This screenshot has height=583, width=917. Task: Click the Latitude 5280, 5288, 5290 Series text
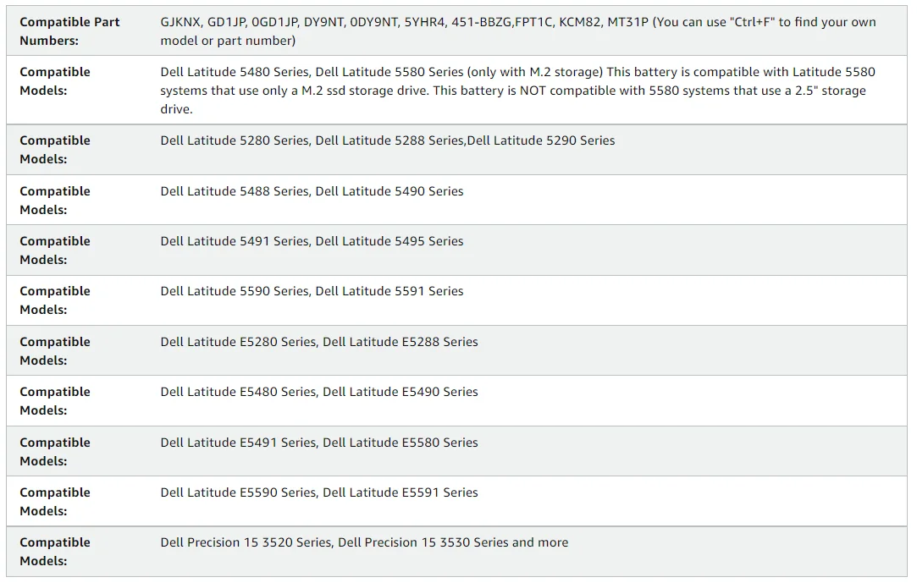tap(388, 140)
